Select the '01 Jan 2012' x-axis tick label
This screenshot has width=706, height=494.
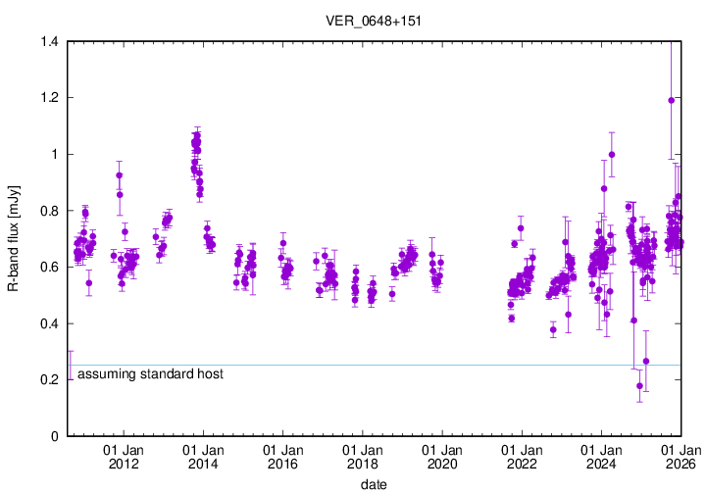pos(124,457)
